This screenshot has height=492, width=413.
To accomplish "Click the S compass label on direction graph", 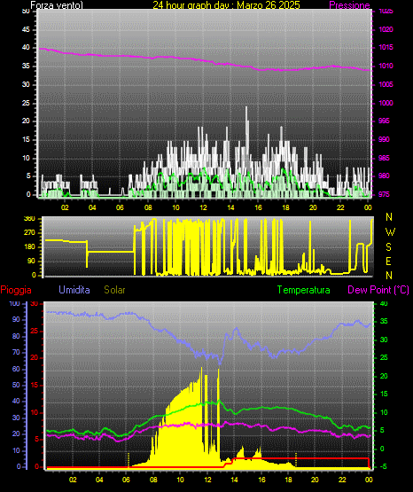I will point(388,247).
